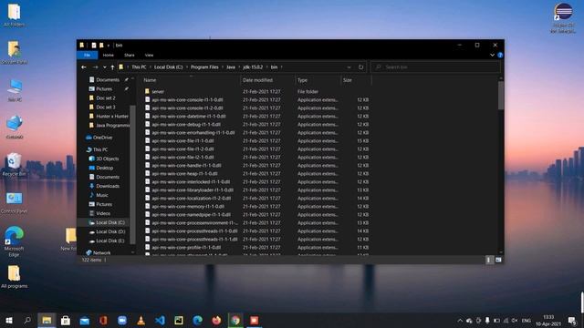Open Visual Studio Code from taskbar

point(161,321)
